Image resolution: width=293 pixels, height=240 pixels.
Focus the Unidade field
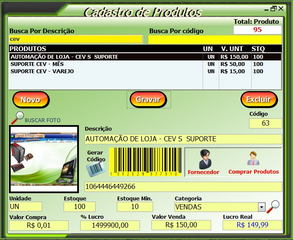(26, 207)
